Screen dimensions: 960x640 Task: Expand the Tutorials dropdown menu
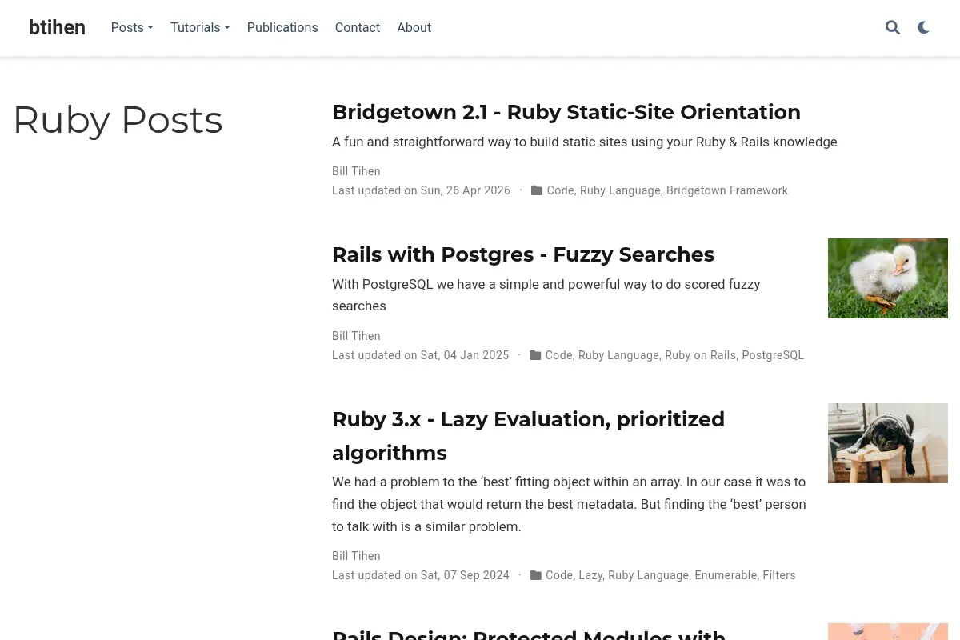click(200, 28)
